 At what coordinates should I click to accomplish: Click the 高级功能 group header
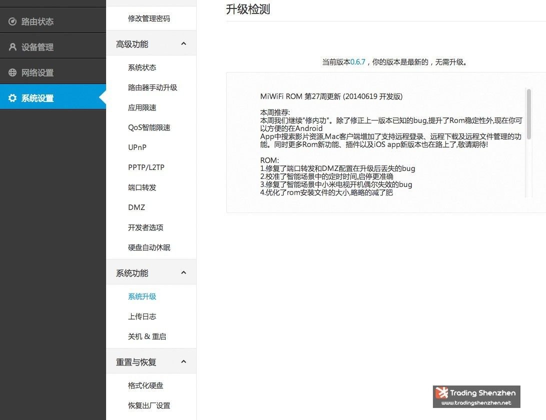[151, 43]
